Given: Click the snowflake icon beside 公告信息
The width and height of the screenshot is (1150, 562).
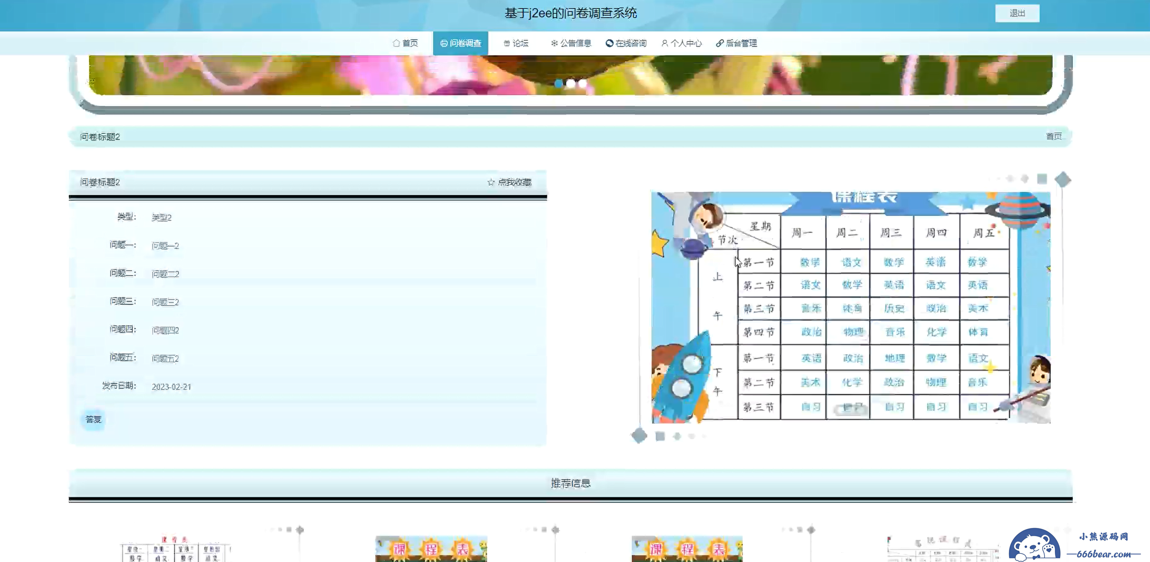Looking at the screenshot, I should click(x=554, y=43).
